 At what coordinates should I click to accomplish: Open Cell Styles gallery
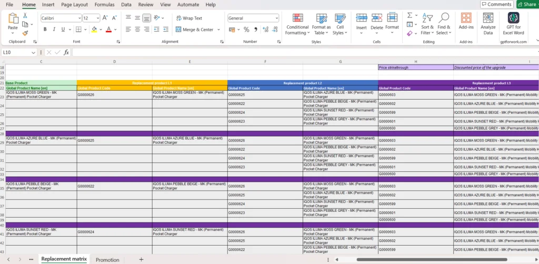(340, 24)
